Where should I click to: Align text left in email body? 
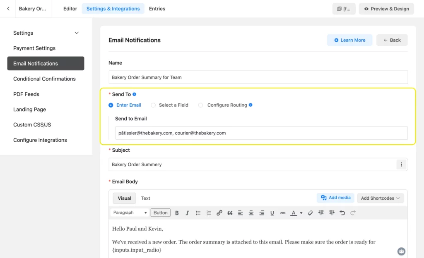pos(241,213)
